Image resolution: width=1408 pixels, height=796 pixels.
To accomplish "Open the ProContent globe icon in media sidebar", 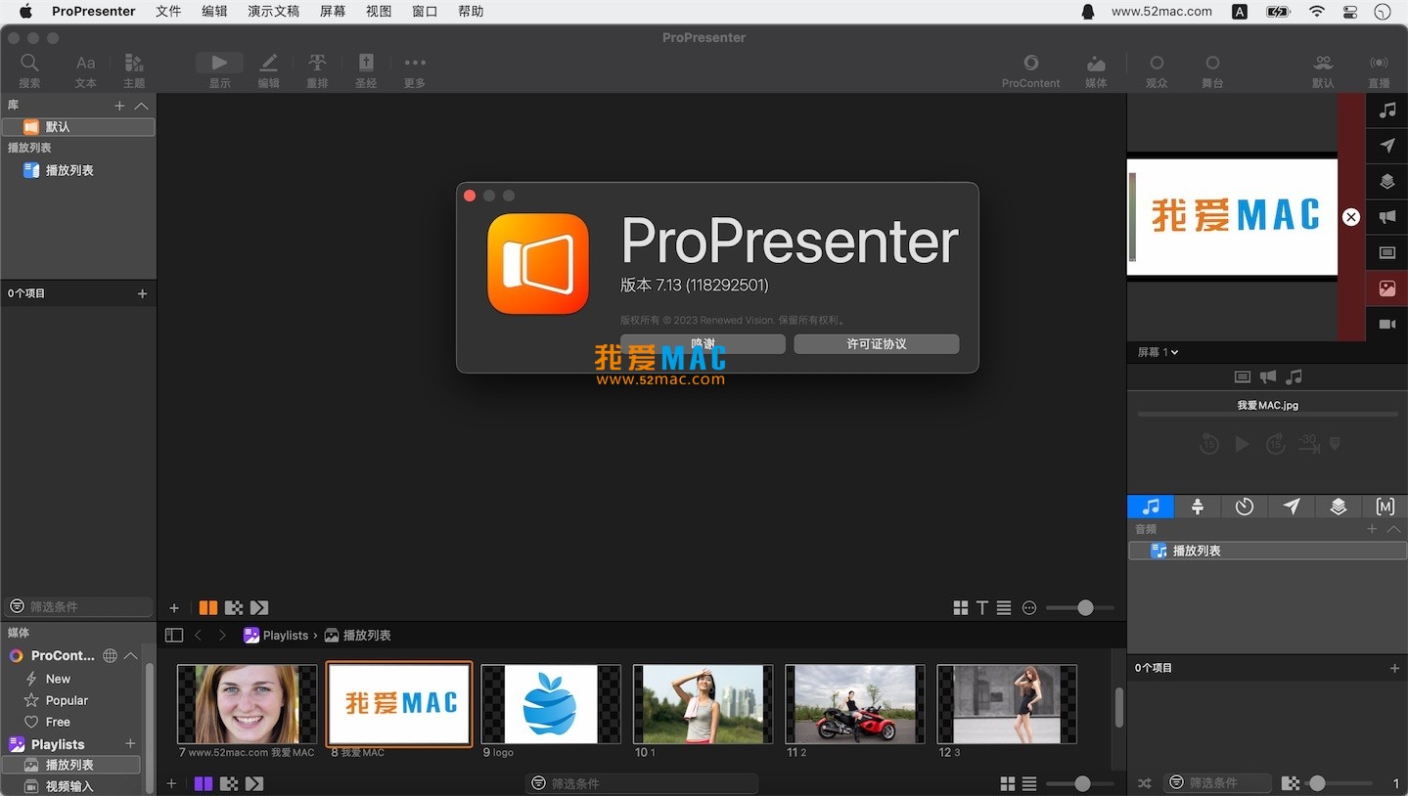I will tap(110, 655).
